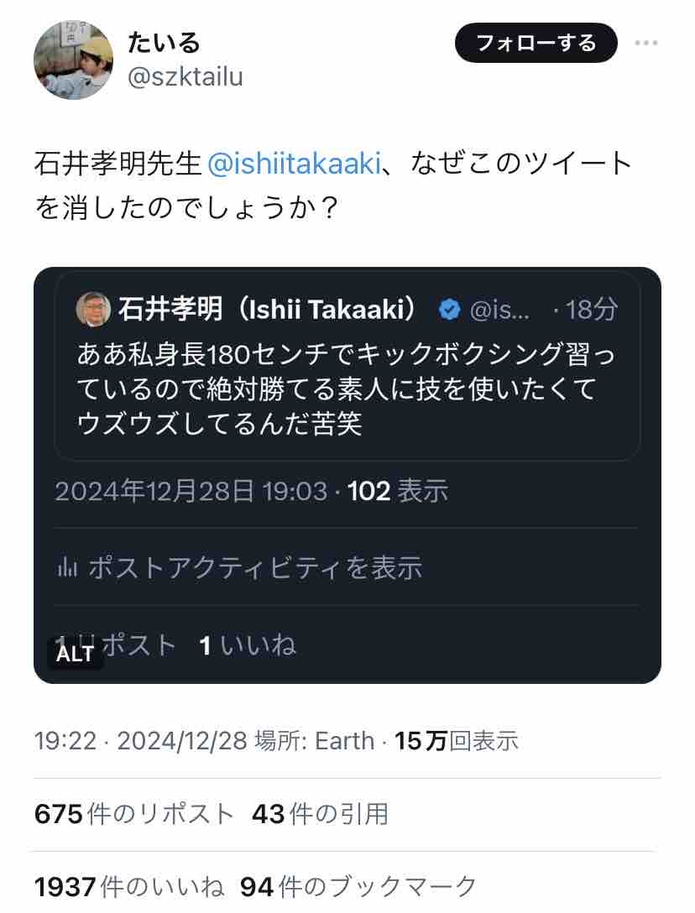View the 43件の引用 quotes list
Screen dimensions: 695x913
[x=320, y=813]
